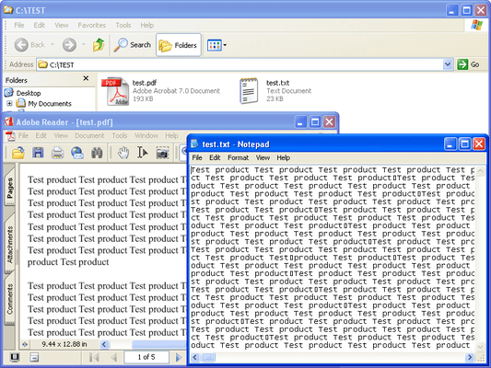Open Explorer File menu
Image resolution: width=491 pixels, height=368 pixels.
pos(19,25)
